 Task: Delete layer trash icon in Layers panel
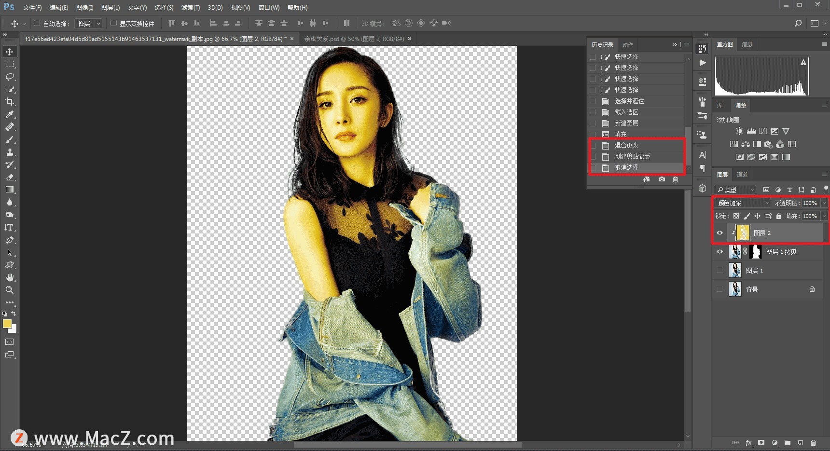[813, 442]
